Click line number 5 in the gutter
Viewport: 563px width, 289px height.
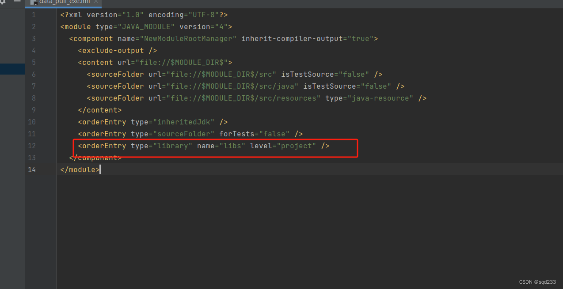pyautogui.click(x=34, y=62)
